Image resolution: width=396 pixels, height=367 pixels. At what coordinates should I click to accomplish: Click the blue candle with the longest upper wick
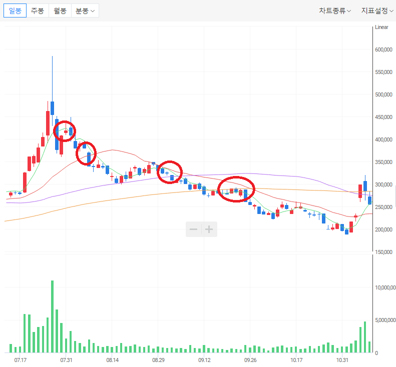coord(52,108)
